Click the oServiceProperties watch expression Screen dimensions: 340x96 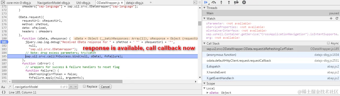click(x=235, y=27)
